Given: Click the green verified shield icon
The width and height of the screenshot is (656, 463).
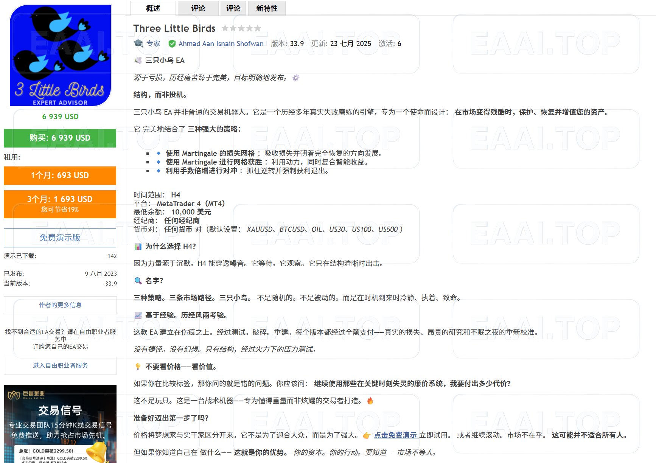Looking at the screenshot, I should pyautogui.click(x=172, y=44).
